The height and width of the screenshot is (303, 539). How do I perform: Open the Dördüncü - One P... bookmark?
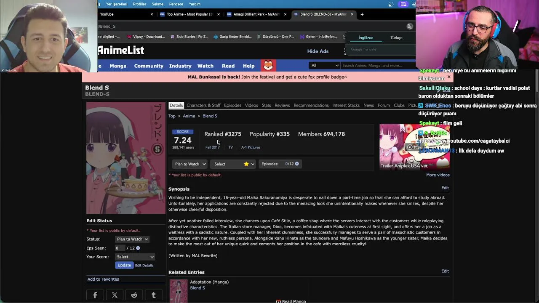pos(275,37)
